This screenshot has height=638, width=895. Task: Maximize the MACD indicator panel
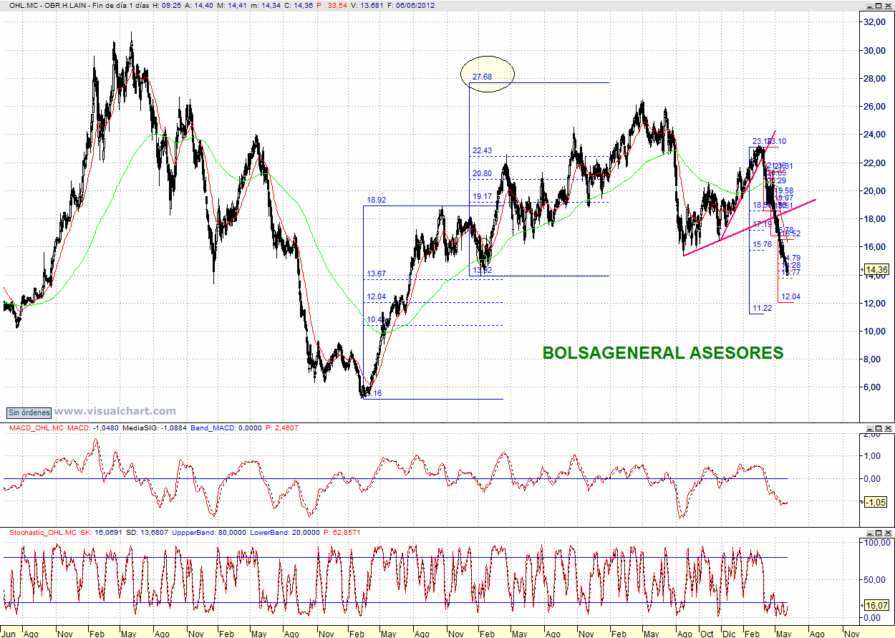tap(879, 427)
